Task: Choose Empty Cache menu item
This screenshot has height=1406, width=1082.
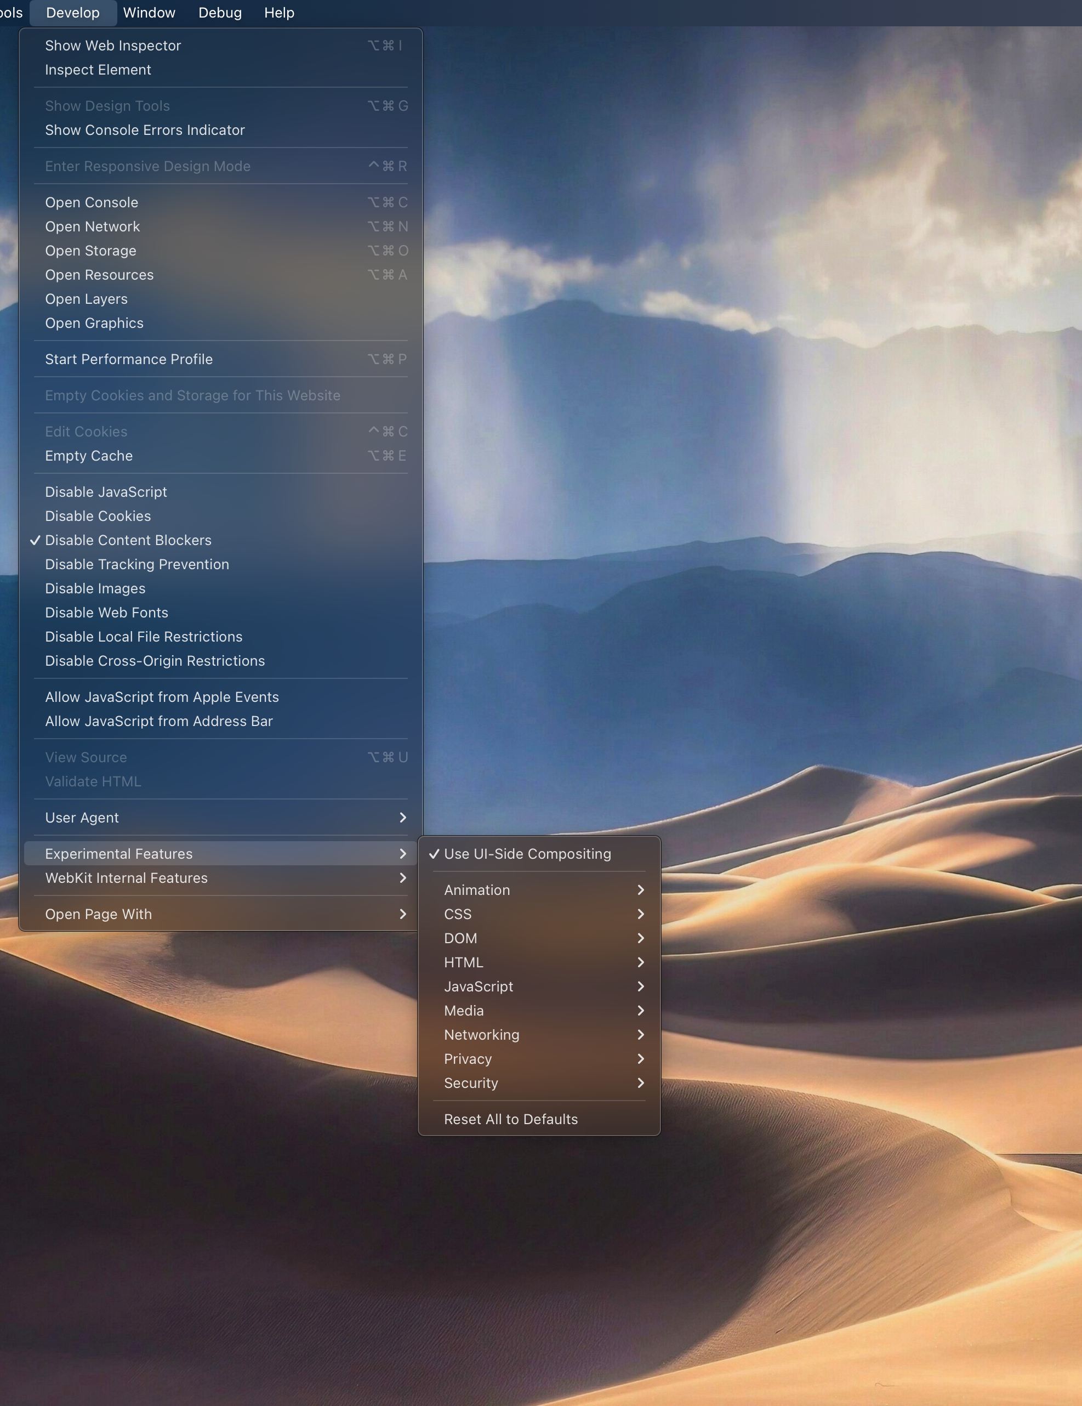Action: click(x=89, y=456)
